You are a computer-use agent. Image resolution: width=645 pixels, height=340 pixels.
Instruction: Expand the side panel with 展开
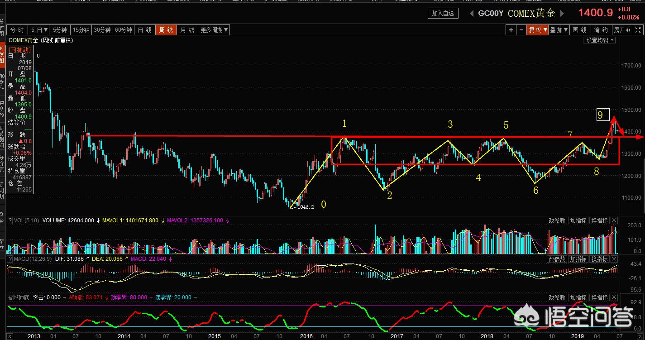point(622,30)
